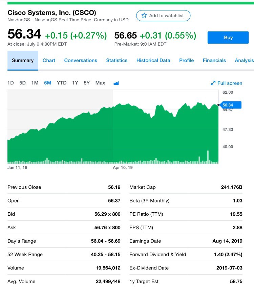
Task: Click the Pre-Market: 9:01AM EDT text
Action: point(140,44)
